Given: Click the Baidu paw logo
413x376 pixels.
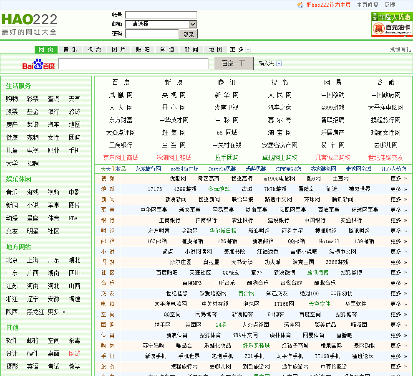Looking at the screenshot, I should [38, 64].
